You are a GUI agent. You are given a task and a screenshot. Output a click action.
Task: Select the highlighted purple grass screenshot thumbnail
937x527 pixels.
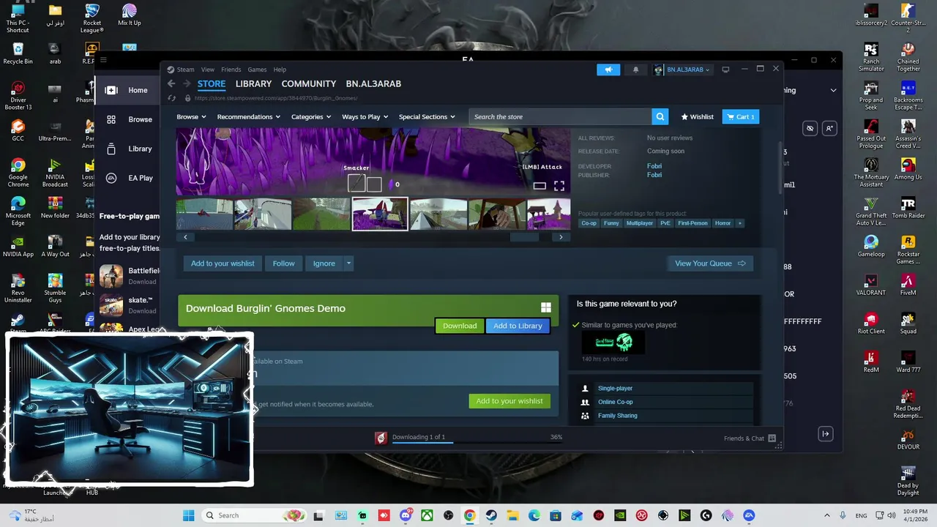(380, 214)
